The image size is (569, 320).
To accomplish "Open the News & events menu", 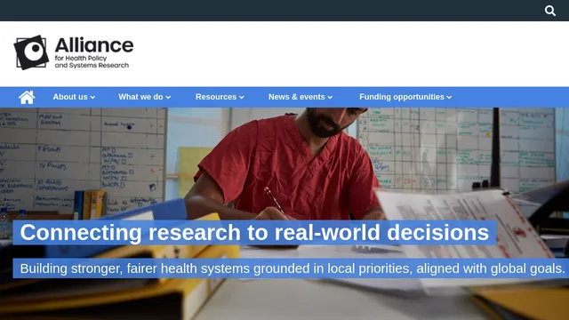I will point(301,97).
